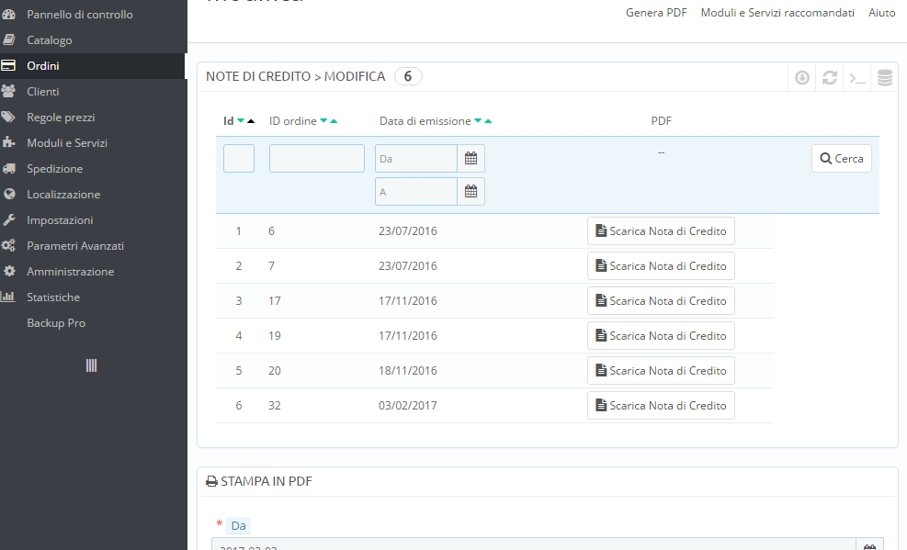Open the SQL query terminal icon
Screen dimensions: 907x550
coord(857,78)
